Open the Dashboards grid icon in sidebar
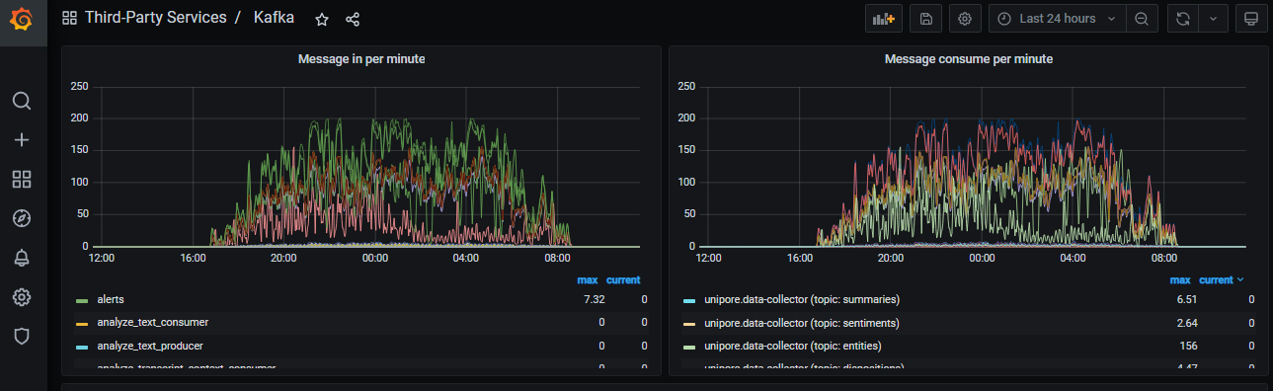Viewport: 1273px width, 391px height. (22, 179)
